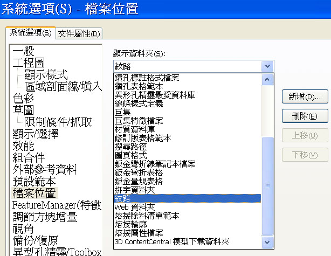This screenshot has height=256, width=331.
Task: Select 視角 in the options tree
Action: (23, 229)
